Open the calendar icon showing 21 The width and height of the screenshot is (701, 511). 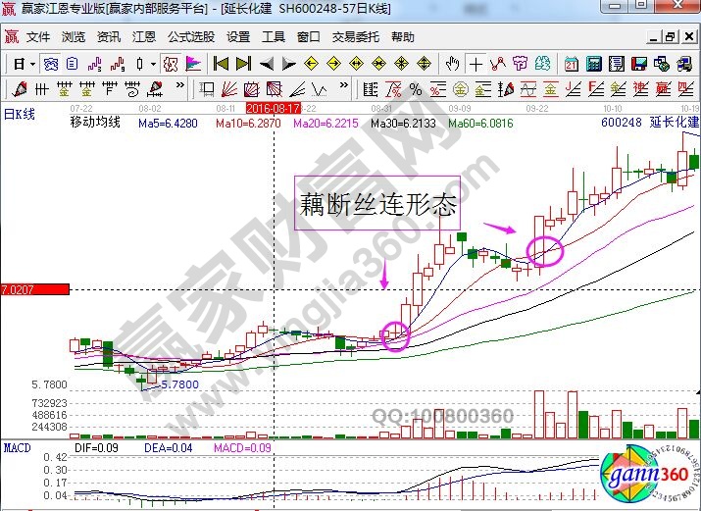[572, 64]
